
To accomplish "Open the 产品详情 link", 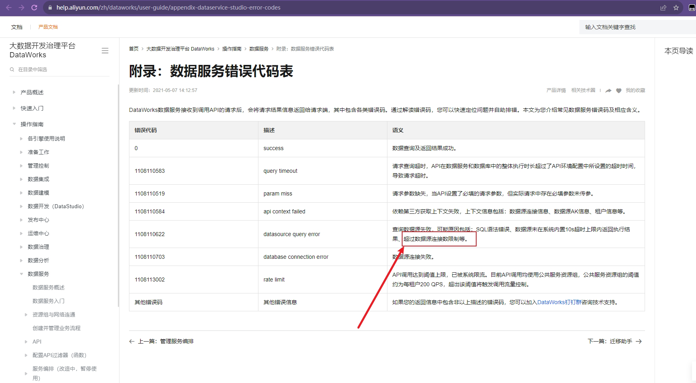I will (x=556, y=90).
